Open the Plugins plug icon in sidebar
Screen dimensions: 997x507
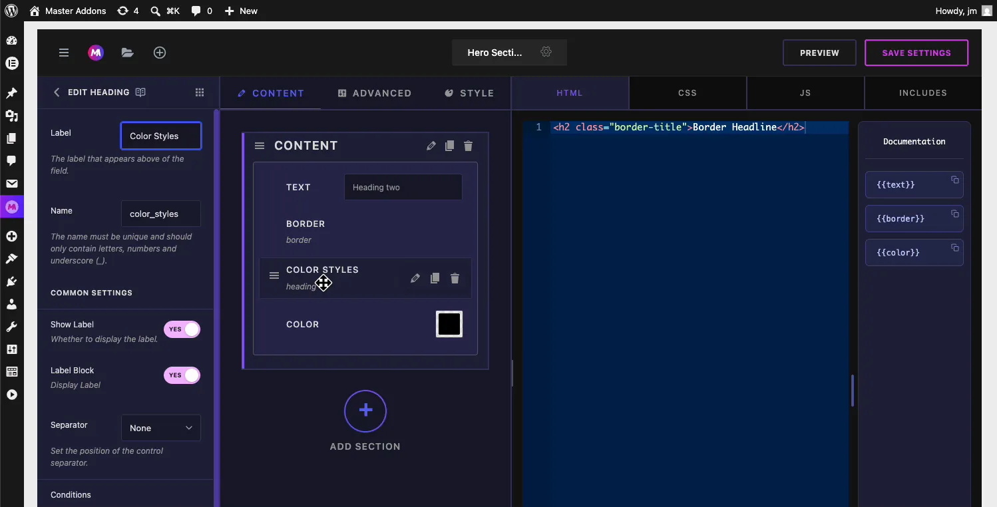11,281
